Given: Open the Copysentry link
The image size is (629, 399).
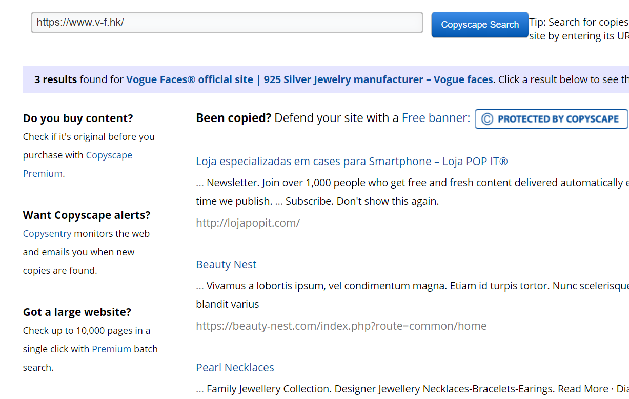Looking at the screenshot, I should [47, 234].
